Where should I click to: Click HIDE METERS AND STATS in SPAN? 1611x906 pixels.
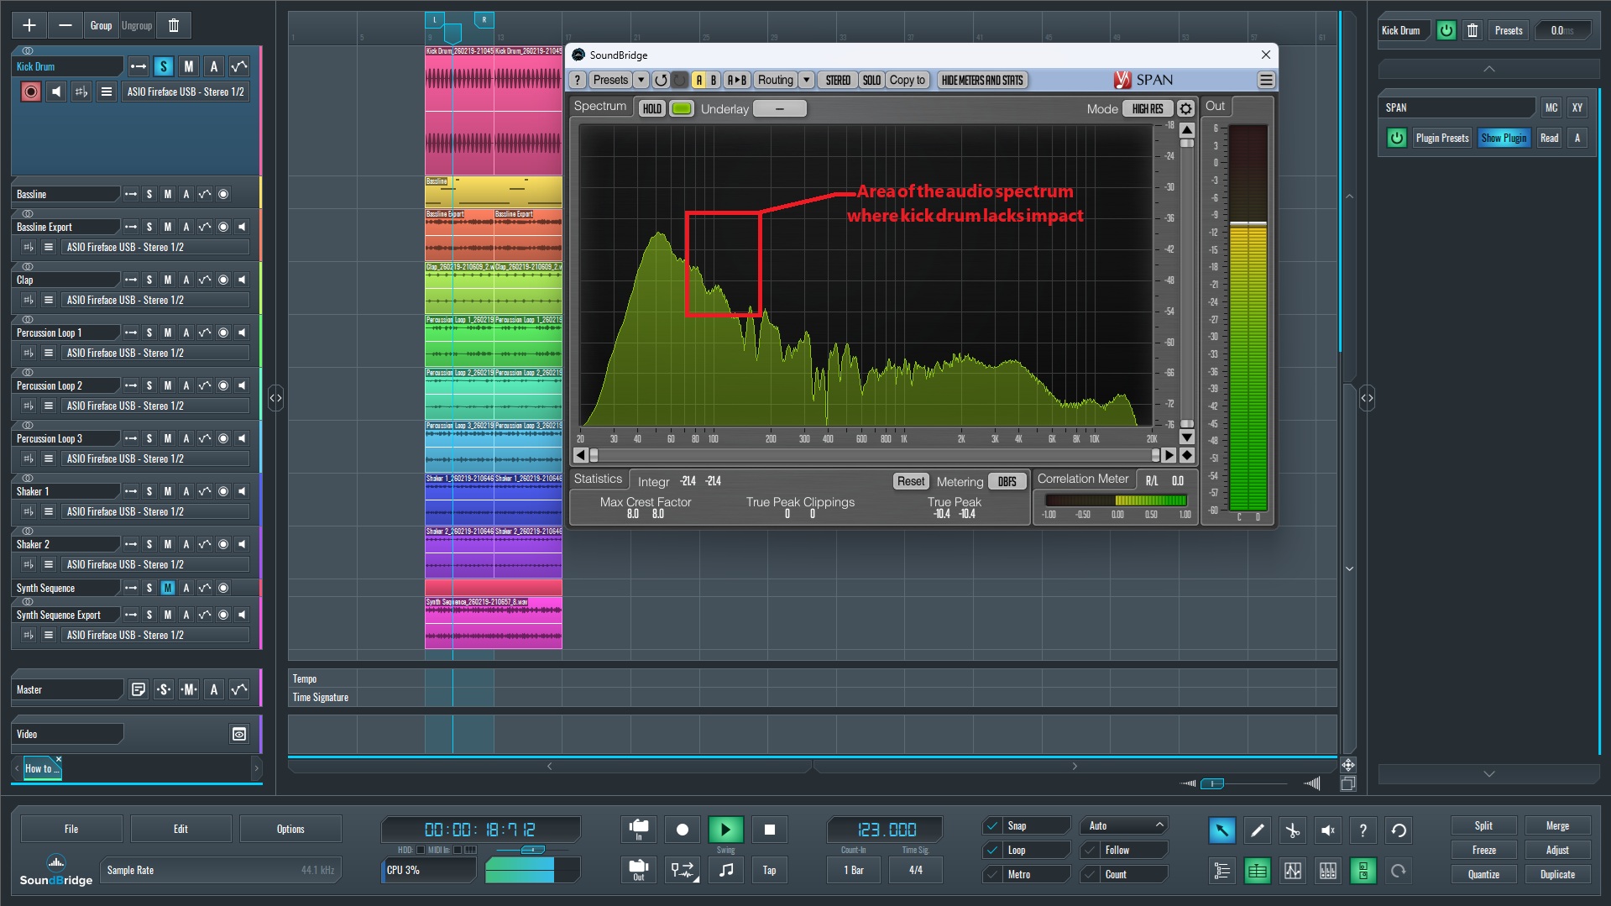pos(982,80)
